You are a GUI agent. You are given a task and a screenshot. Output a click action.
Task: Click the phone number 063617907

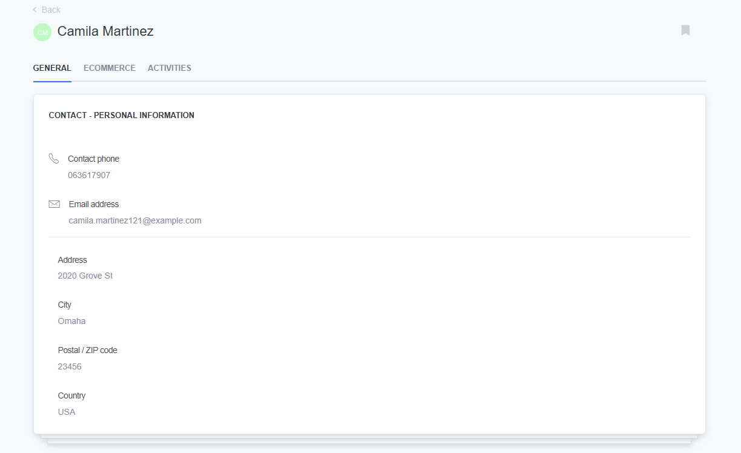89,176
